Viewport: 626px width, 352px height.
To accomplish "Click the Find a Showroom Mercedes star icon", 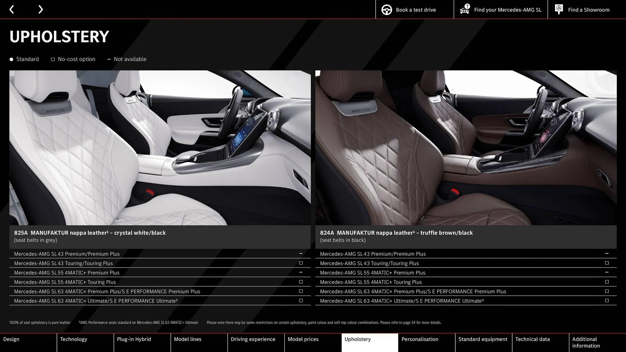I will tap(559, 9).
